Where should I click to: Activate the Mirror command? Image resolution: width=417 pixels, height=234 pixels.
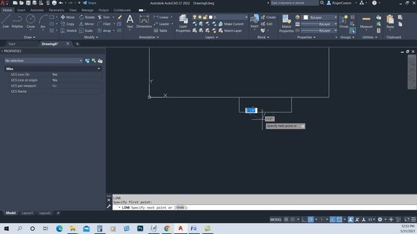(87, 24)
